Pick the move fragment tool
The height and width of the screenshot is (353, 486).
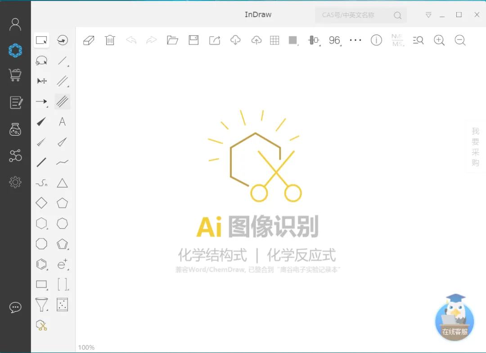(x=41, y=81)
